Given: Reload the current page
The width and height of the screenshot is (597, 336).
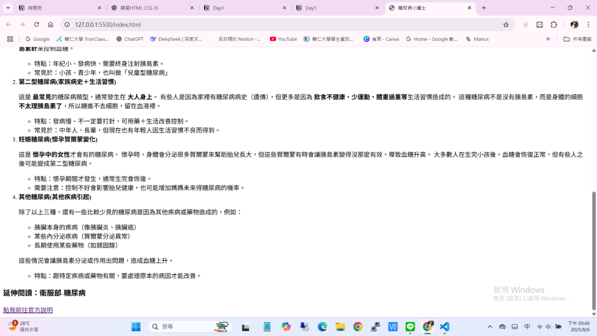Looking at the screenshot, I should (37, 24).
